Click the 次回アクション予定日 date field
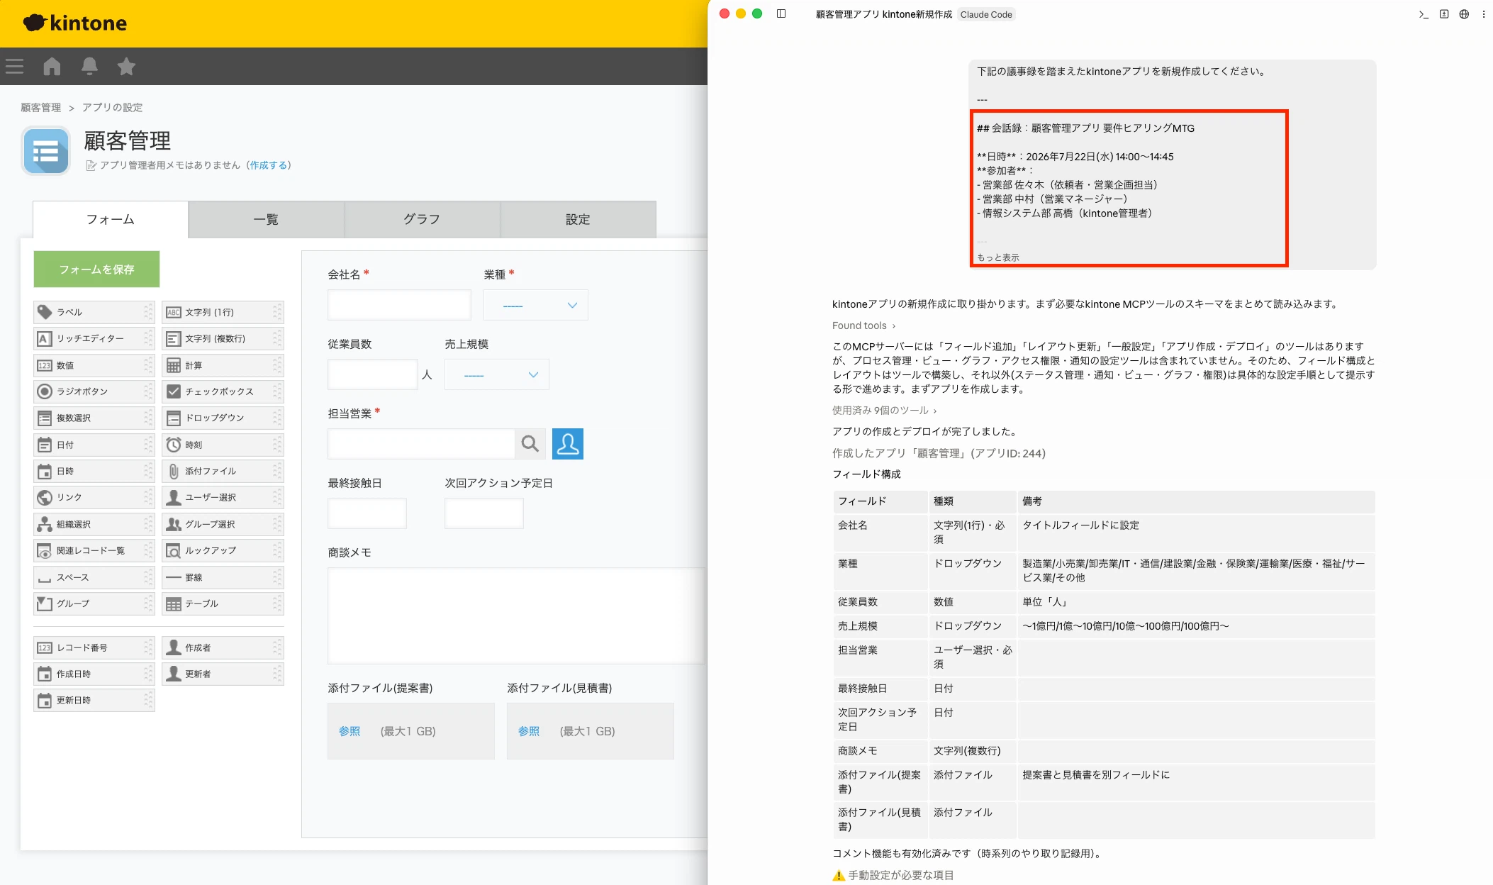 coord(483,513)
